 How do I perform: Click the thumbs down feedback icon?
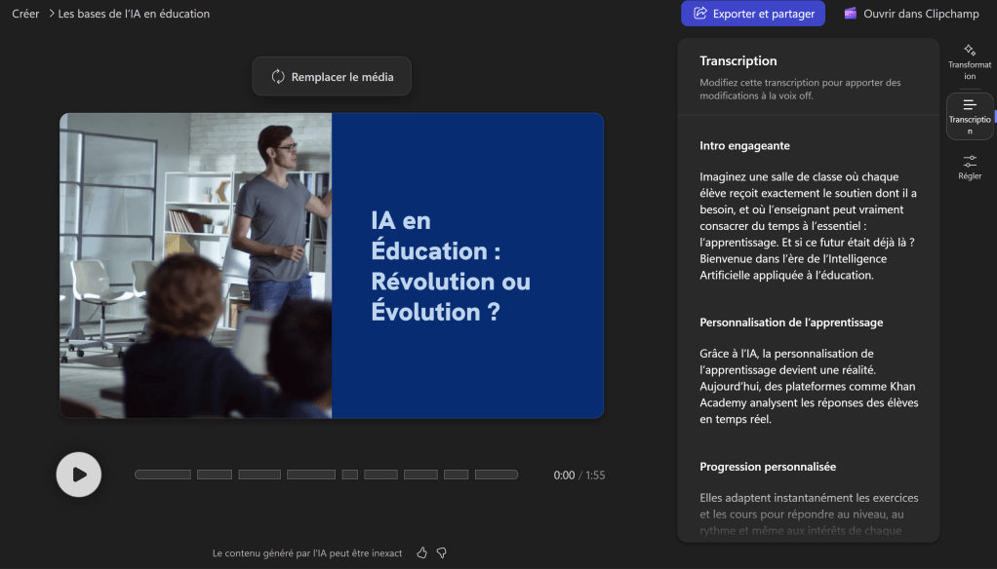pyautogui.click(x=441, y=552)
